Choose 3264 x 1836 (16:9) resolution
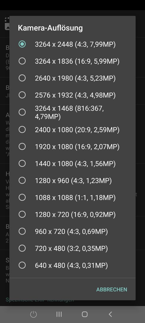 click(x=72, y=61)
